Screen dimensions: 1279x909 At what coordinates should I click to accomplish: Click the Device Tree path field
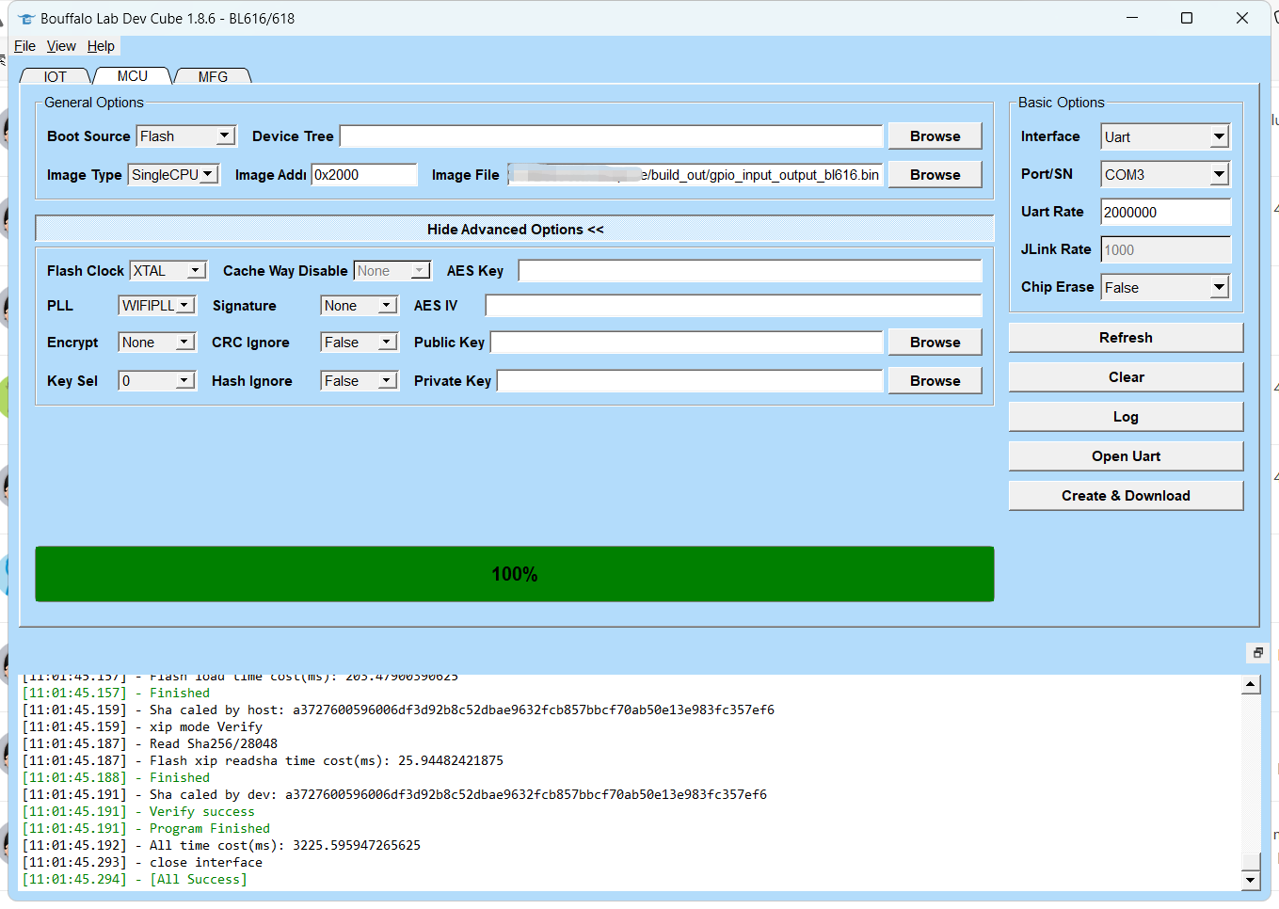tap(612, 136)
